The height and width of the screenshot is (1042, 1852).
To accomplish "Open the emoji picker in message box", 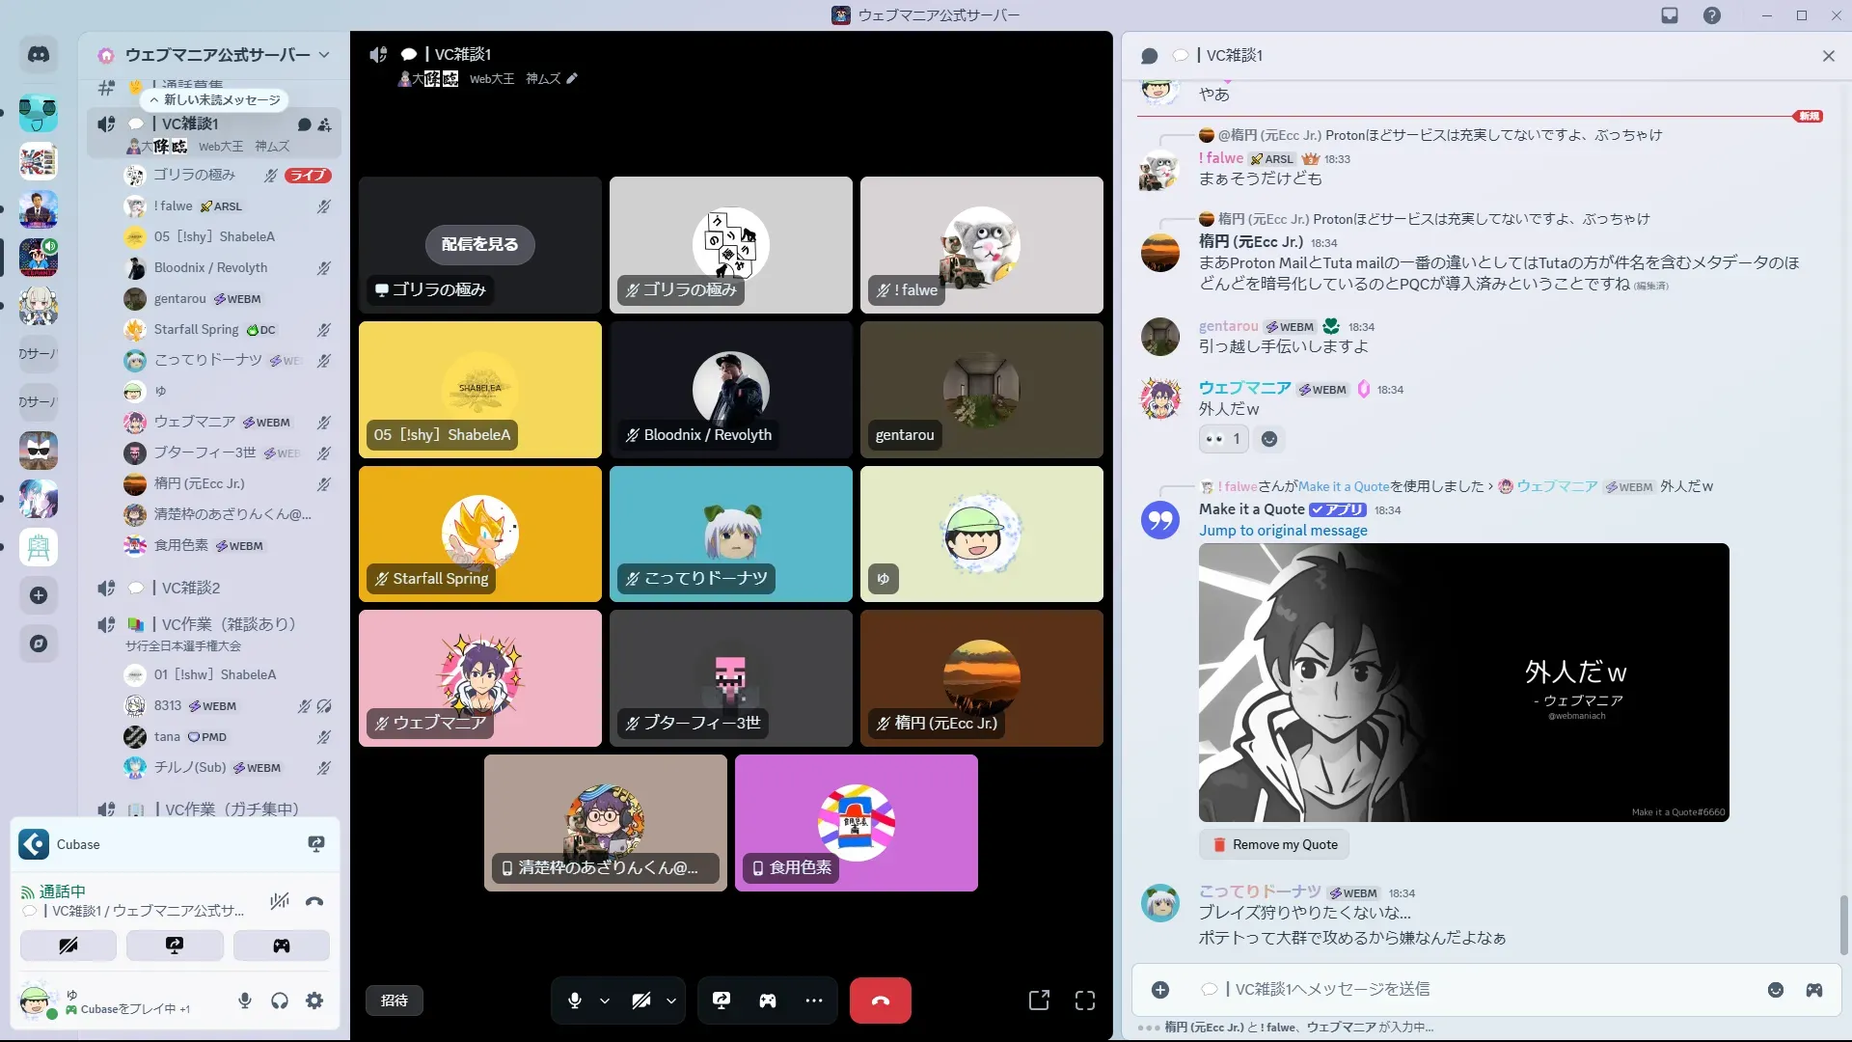I will [x=1775, y=990].
